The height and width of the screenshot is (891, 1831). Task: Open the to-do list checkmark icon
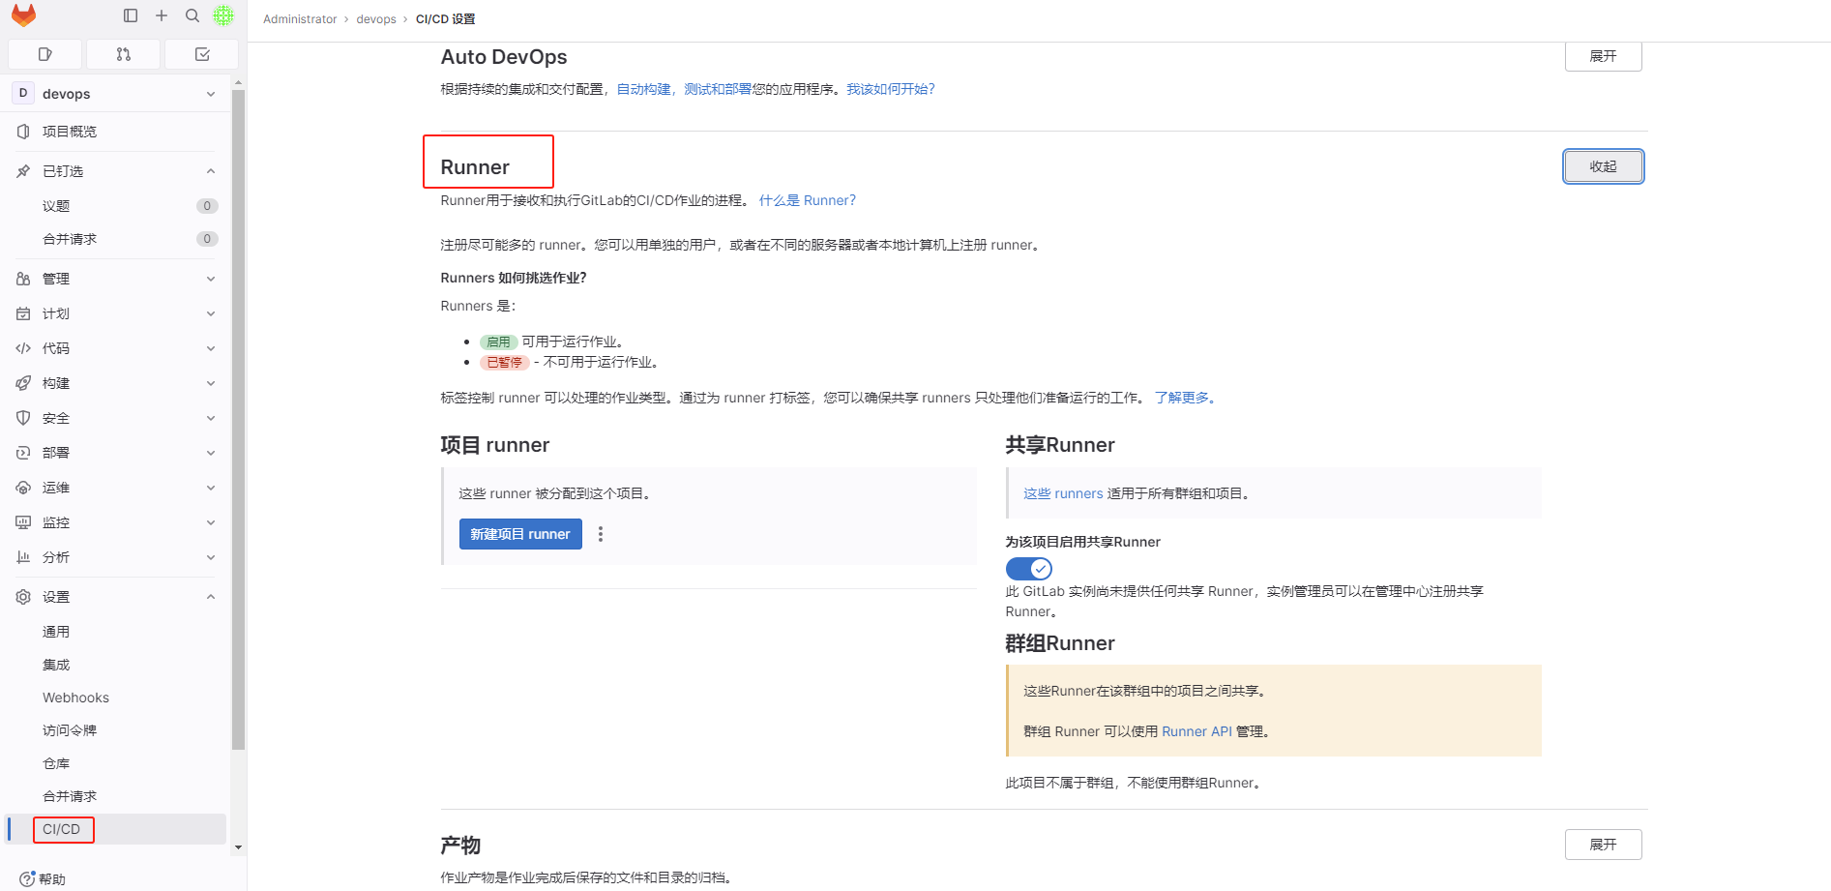202,54
